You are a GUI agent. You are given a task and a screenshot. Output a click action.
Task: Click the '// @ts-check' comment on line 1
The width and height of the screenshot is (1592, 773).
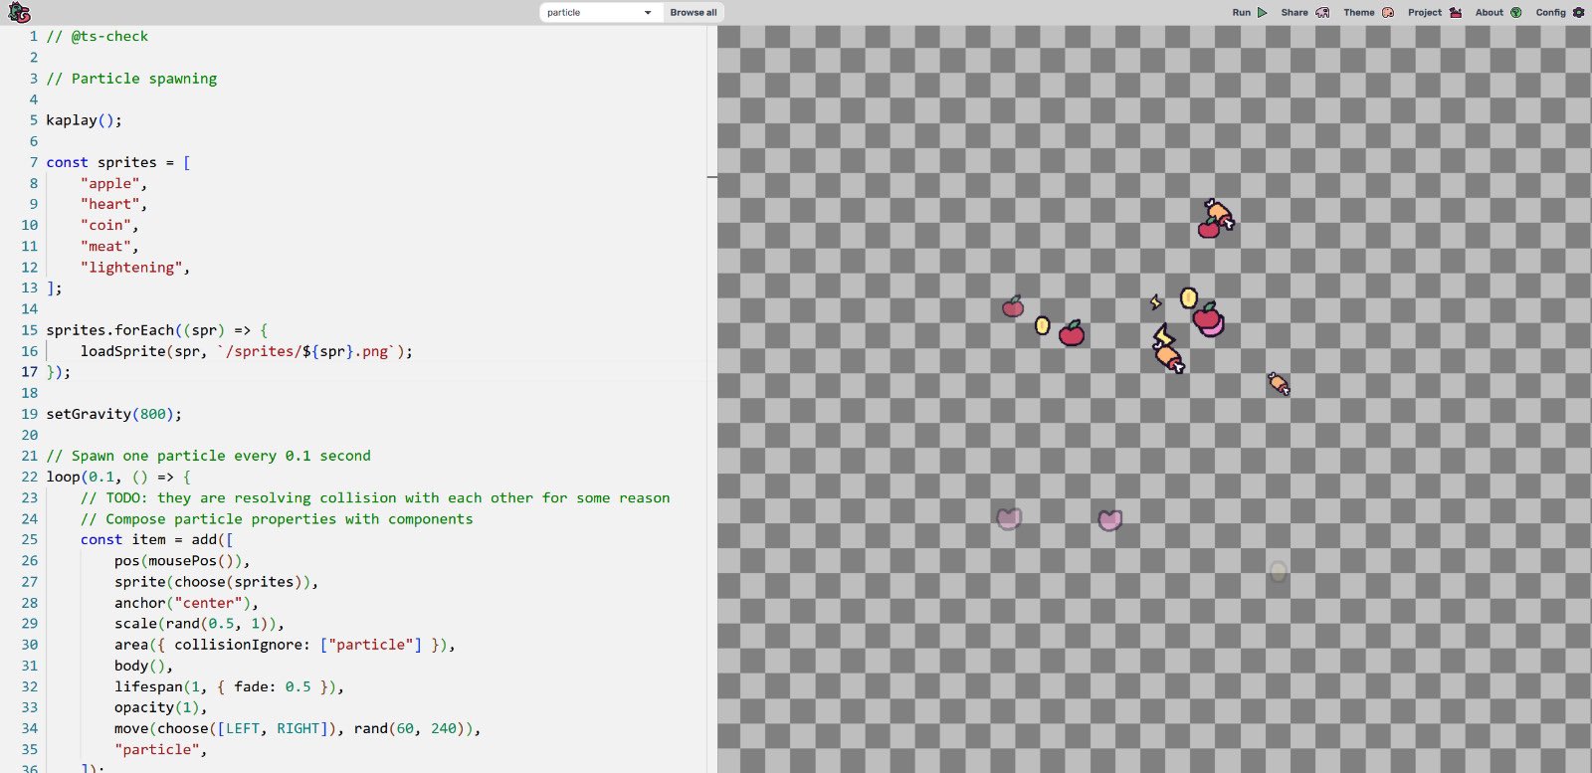(x=97, y=36)
